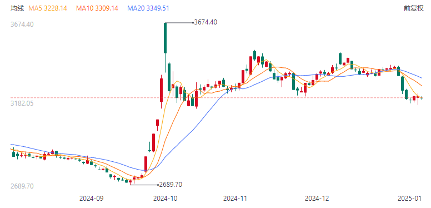The width and height of the screenshot is (431, 208).
Task: Click the red candlestick at the lowest point
Action: 131,181
